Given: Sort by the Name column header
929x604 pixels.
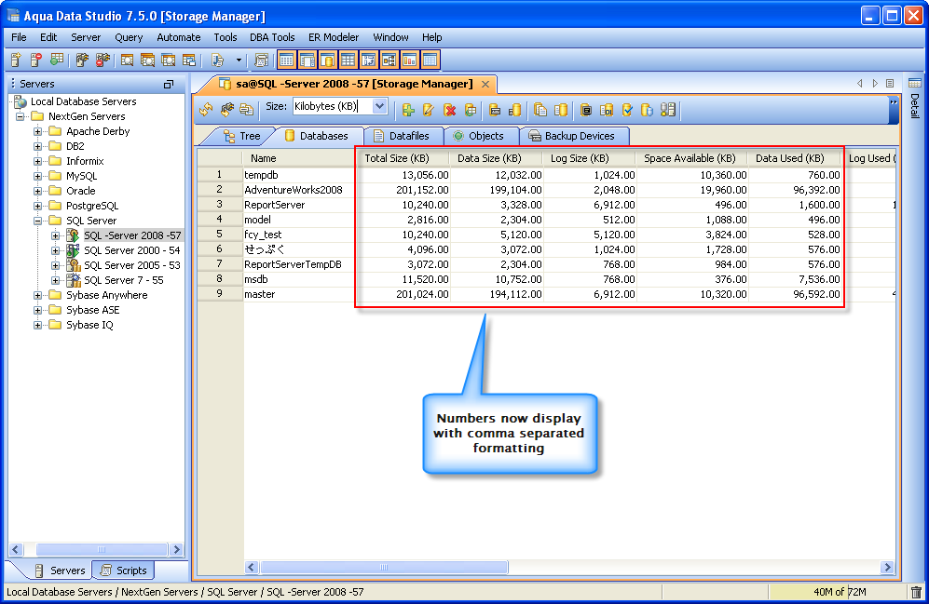Looking at the screenshot, I should [298, 158].
